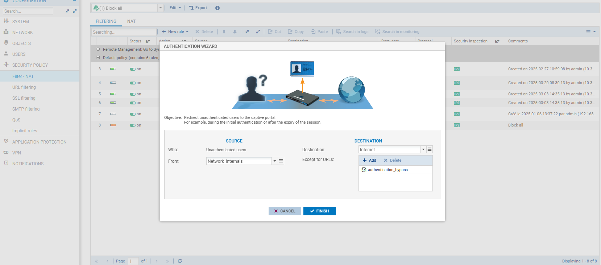Click the move rule down arrow icon
601x265 pixels.
(235, 32)
